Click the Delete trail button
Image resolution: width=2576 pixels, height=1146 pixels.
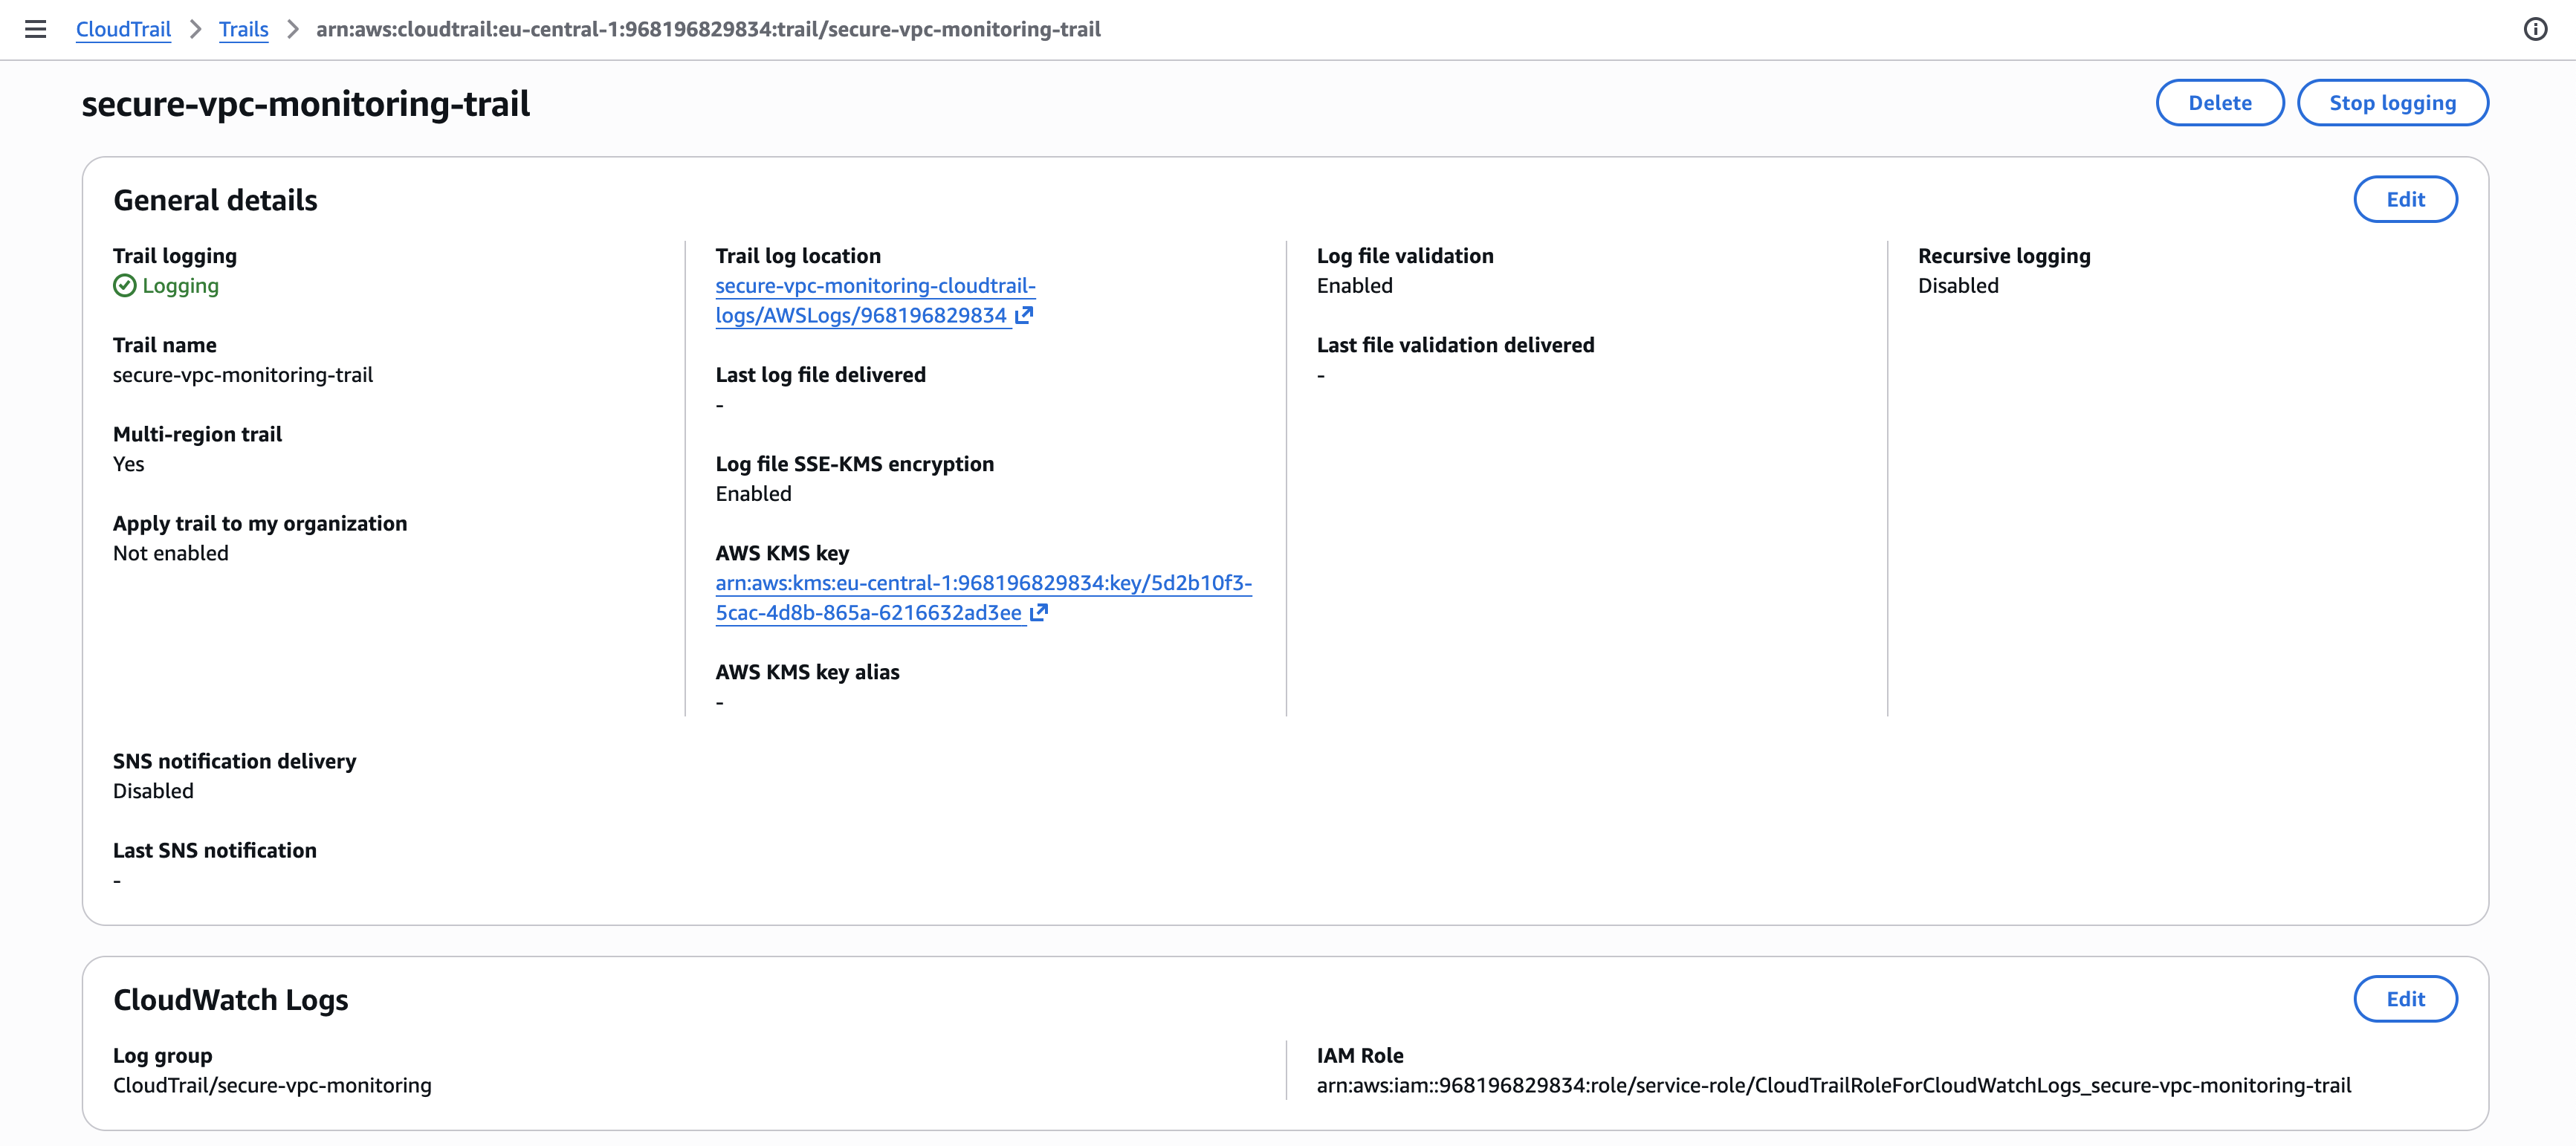click(2219, 102)
